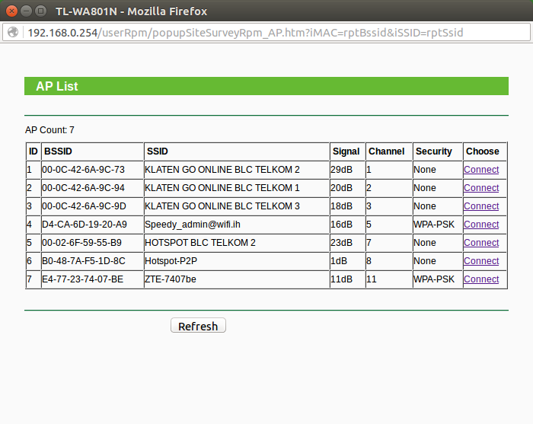
Task: Click the 1dB signal value
Action: [x=339, y=261]
